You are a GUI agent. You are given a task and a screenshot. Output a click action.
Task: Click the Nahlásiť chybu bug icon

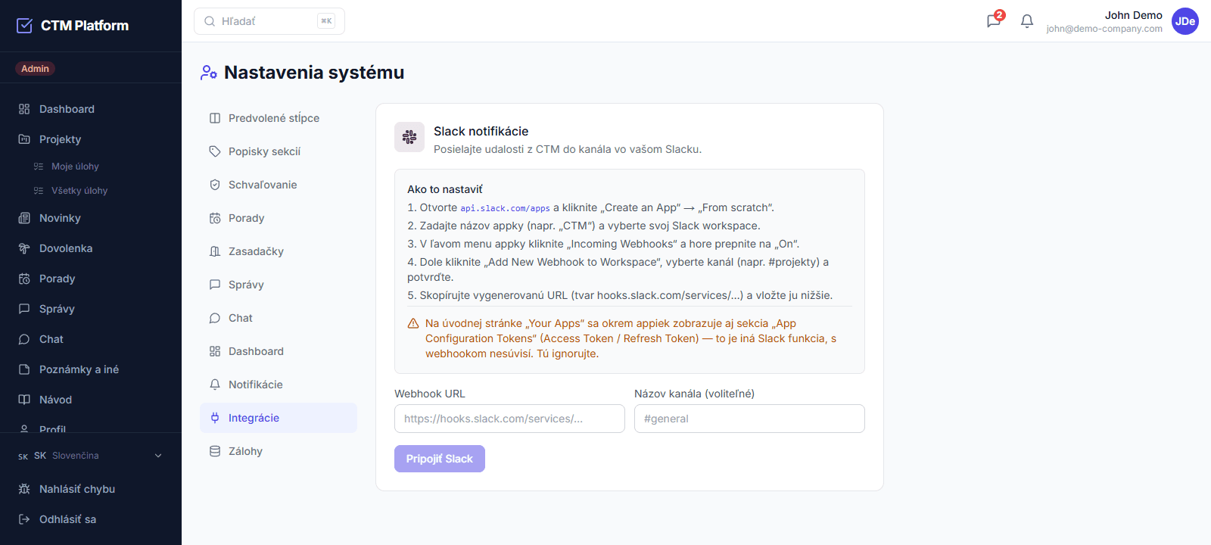coord(24,489)
